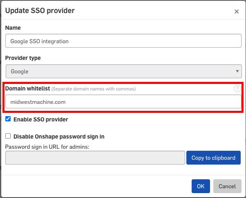Image resolution: width=246 pixels, height=198 pixels.
Task: Select the Name field label
Action: (13, 28)
